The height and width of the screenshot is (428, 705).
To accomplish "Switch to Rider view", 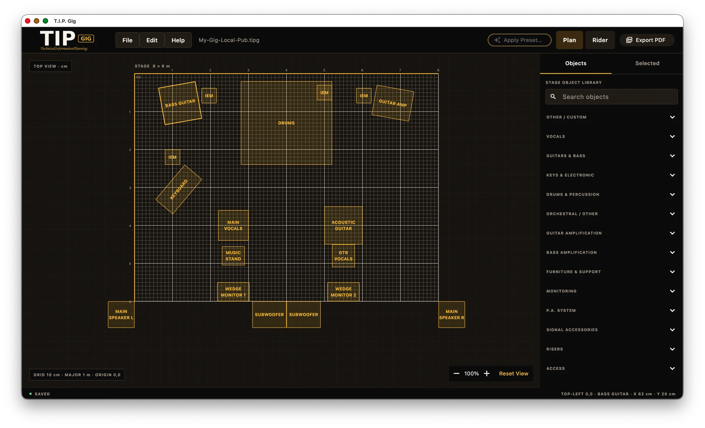I will tap(600, 40).
